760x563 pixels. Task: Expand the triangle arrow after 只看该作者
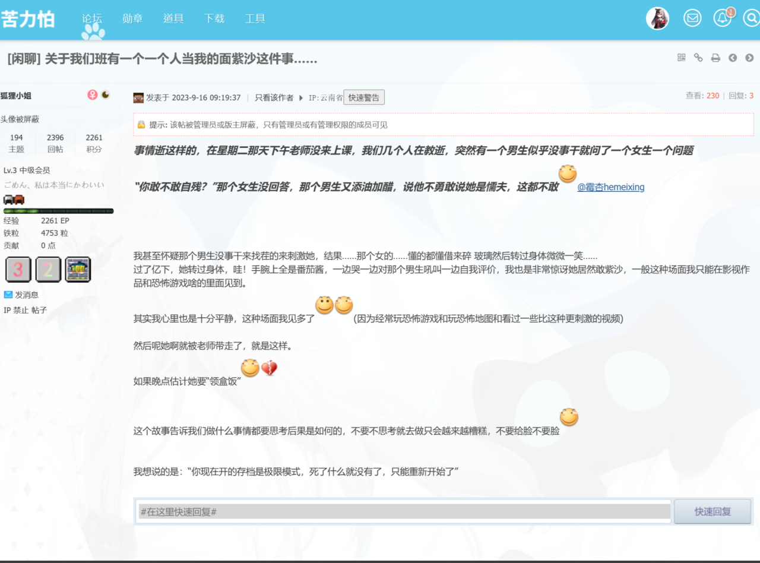pos(301,98)
